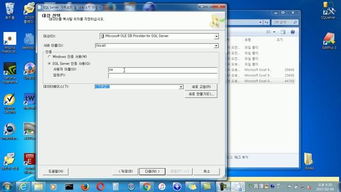
Task: Click refresh button beside Explorer address bar
Action: coord(266,22)
